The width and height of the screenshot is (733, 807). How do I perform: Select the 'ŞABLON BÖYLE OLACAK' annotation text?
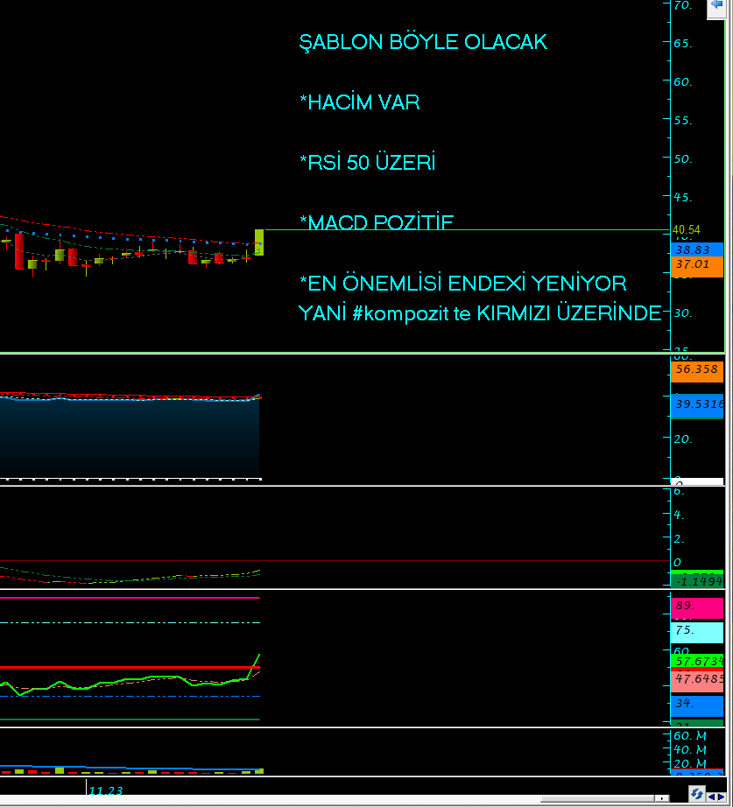pos(423,42)
